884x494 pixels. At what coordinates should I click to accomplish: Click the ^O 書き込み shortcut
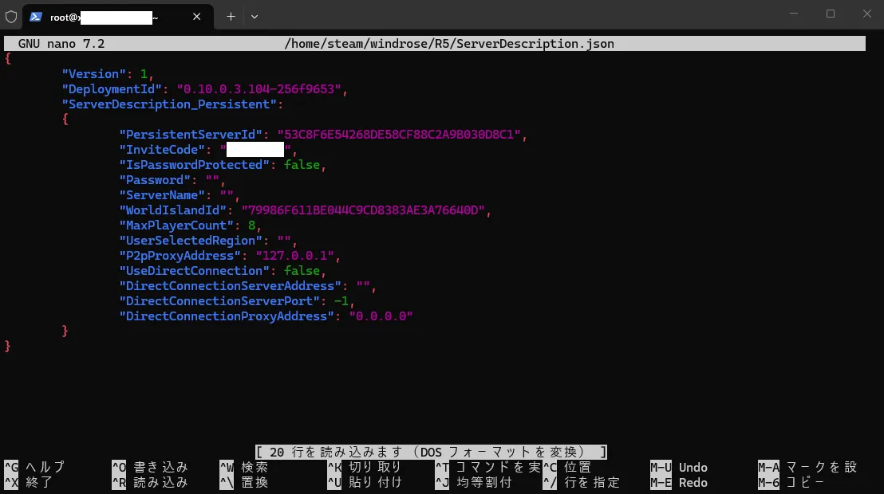pyautogui.click(x=150, y=468)
